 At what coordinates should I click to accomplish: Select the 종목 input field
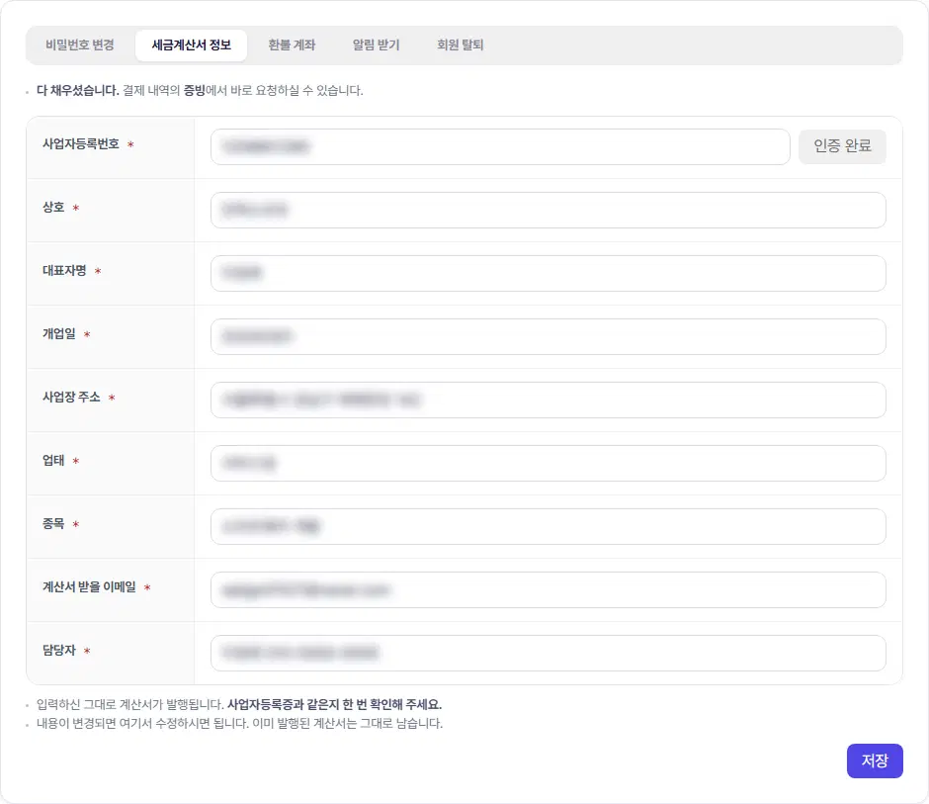coord(549,526)
